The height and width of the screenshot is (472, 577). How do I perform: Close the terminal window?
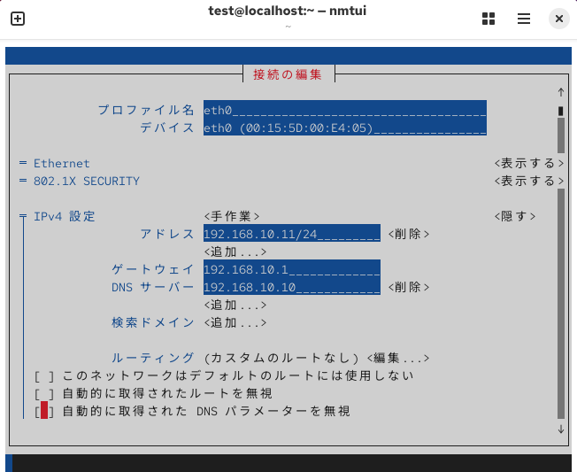558,19
